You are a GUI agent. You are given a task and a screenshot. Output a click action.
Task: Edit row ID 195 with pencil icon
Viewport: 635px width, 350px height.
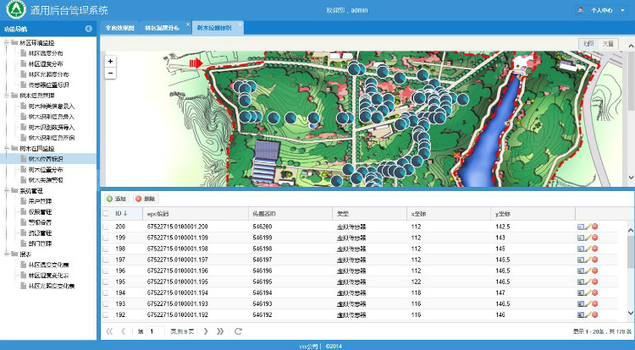coord(588,282)
